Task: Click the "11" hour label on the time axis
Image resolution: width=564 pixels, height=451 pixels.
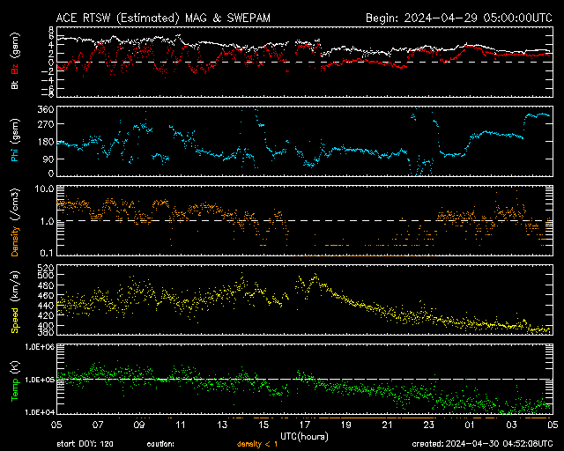Action: click(x=181, y=425)
